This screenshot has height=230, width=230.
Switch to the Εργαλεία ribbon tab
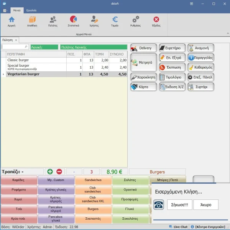coord(31,10)
